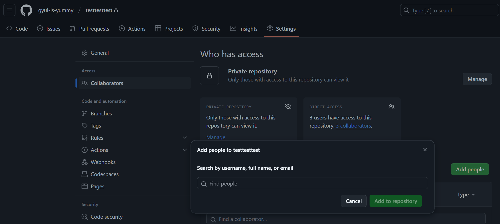Click the git-branch icon beside Branches
500x224 pixels.
pyautogui.click(x=85, y=113)
